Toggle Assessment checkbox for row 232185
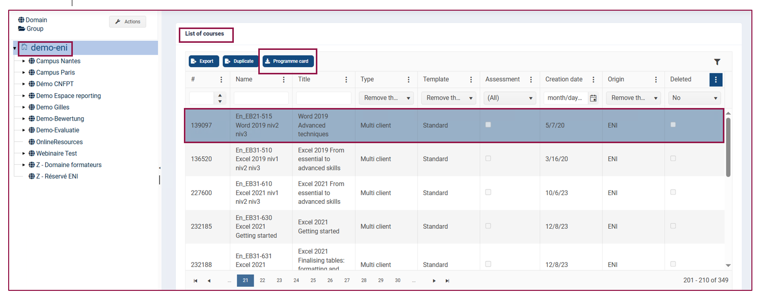This screenshot has height=297, width=758. click(x=488, y=226)
